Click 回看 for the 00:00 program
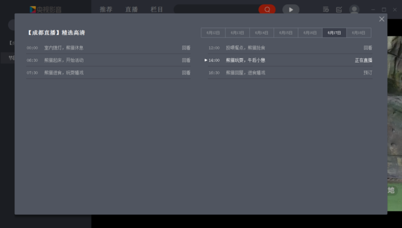402x228 pixels. (x=186, y=48)
